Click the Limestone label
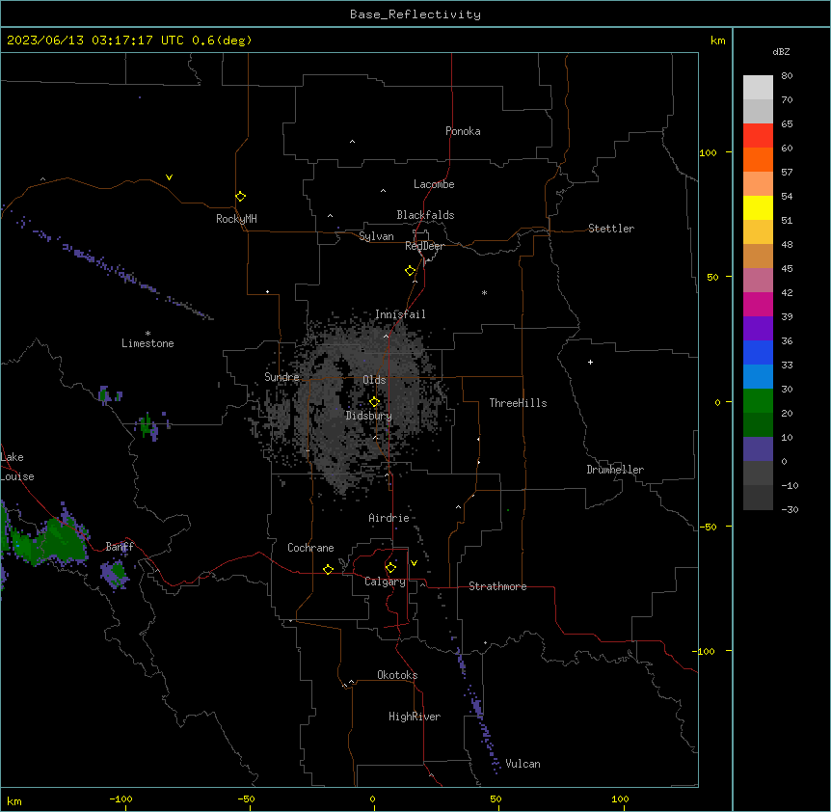Image resolution: width=831 pixels, height=812 pixels. 147,343
